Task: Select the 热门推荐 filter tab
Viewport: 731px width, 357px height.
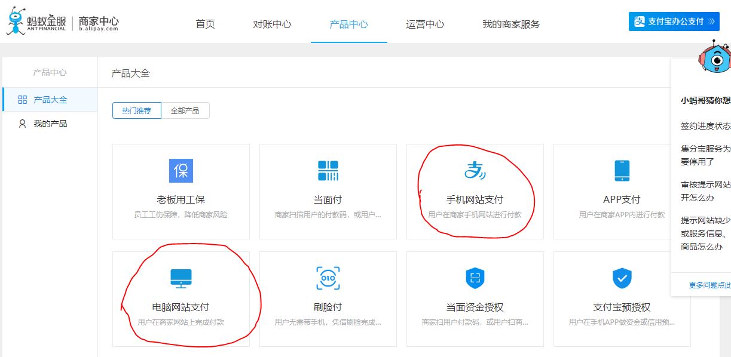Action: (137, 110)
